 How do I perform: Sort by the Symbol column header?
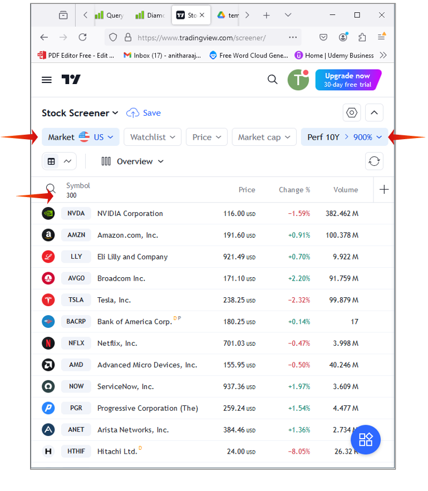pyautogui.click(x=78, y=186)
